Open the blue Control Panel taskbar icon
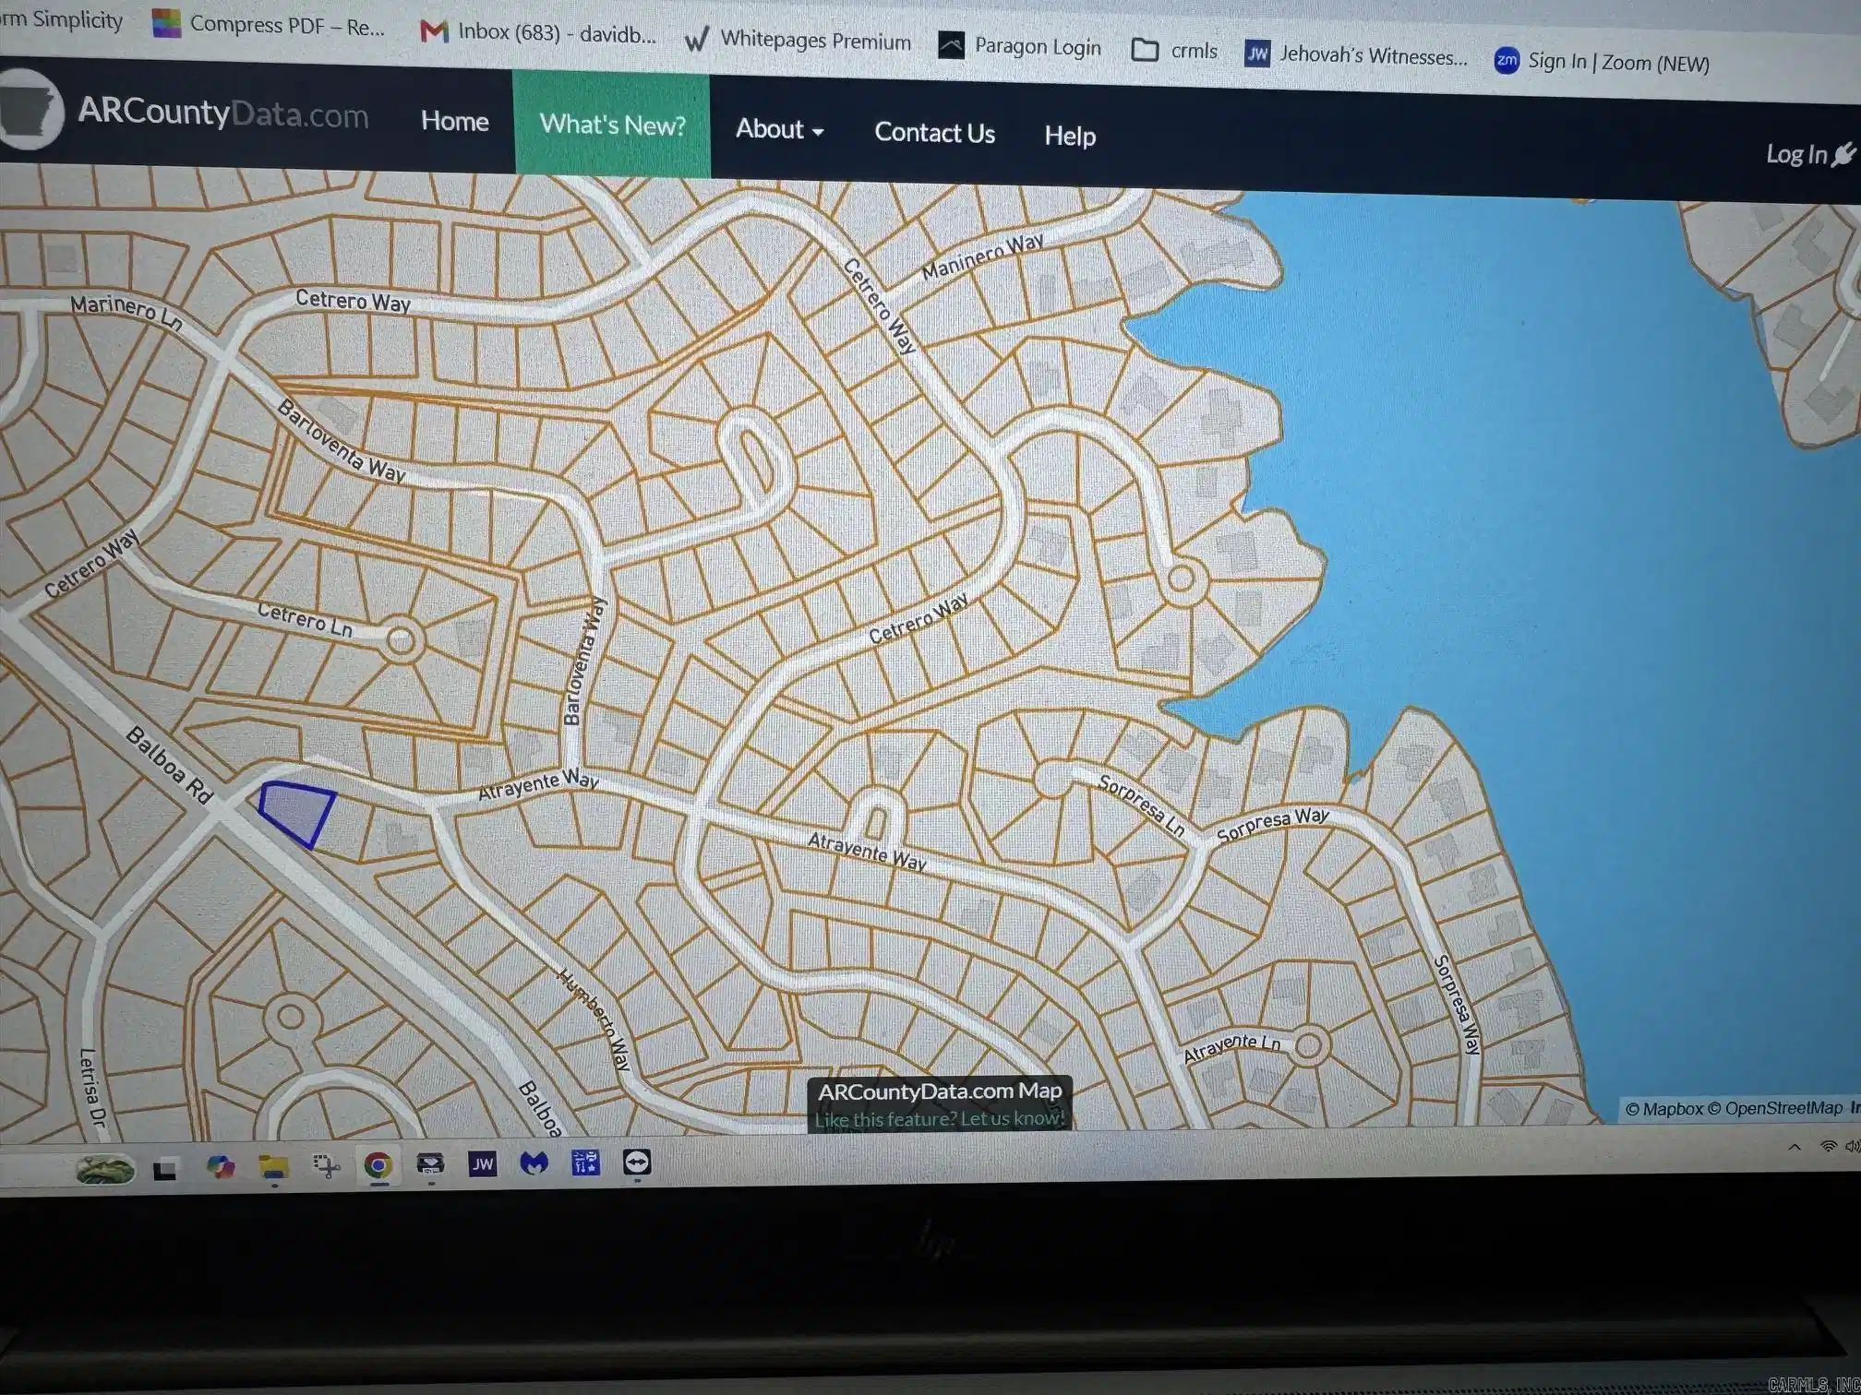 coord(585,1162)
